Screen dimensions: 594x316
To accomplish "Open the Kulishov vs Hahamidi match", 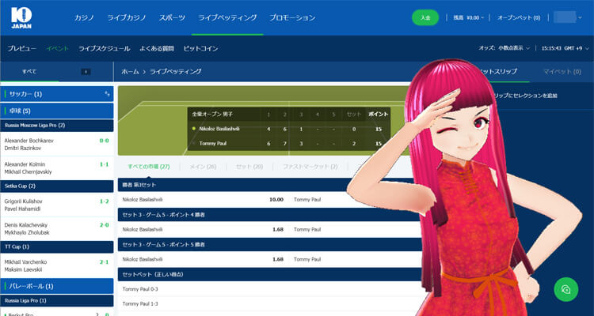I will click(57, 205).
